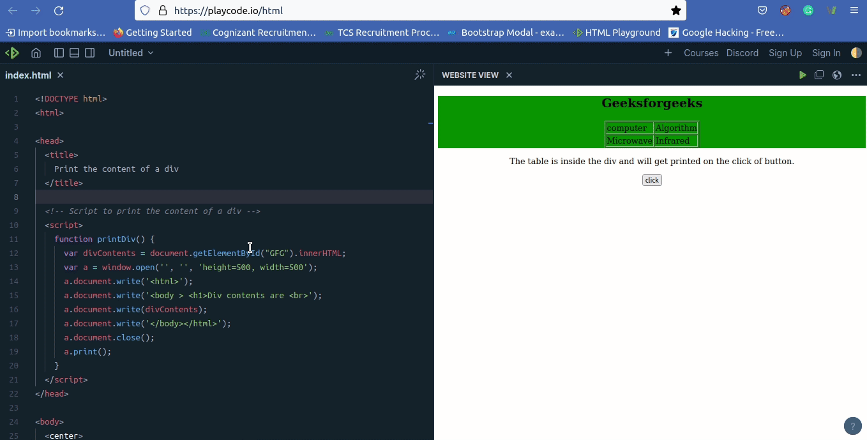Run the project with the green play icon
867x440 pixels.
tap(803, 75)
